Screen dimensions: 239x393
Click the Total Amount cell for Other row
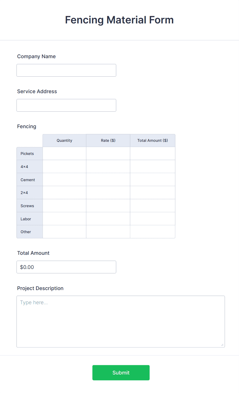pyautogui.click(x=152, y=232)
